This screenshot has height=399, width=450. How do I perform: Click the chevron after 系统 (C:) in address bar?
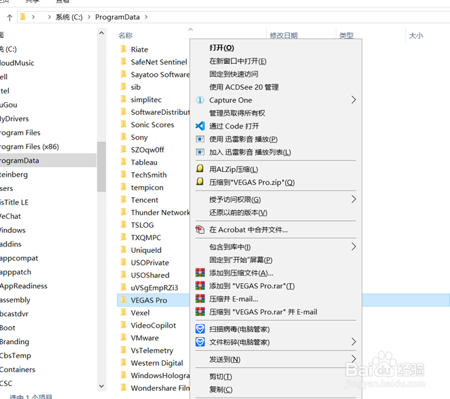pyautogui.click(x=89, y=17)
